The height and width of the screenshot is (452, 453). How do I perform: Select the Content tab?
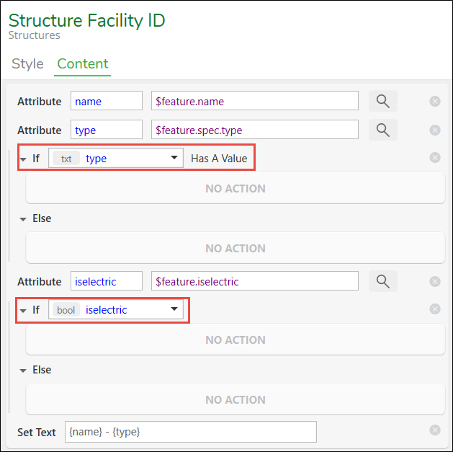[83, 63]
